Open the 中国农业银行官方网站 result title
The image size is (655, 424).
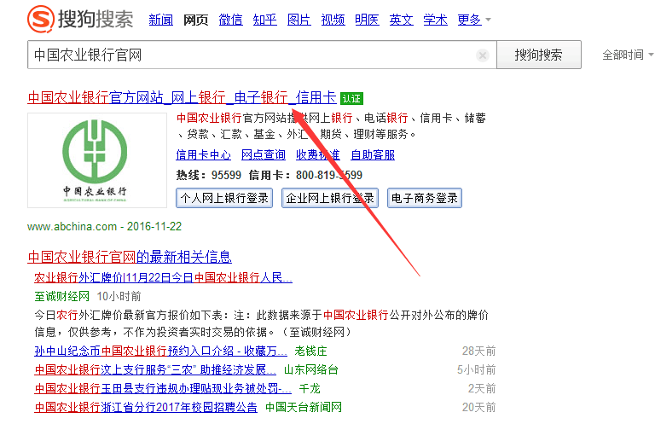(183, 98)
